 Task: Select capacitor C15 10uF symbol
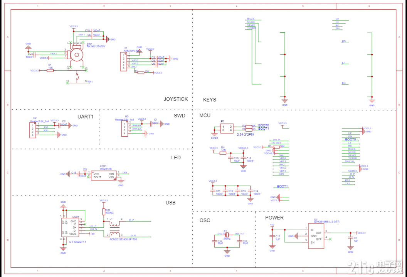pos(230,158)
